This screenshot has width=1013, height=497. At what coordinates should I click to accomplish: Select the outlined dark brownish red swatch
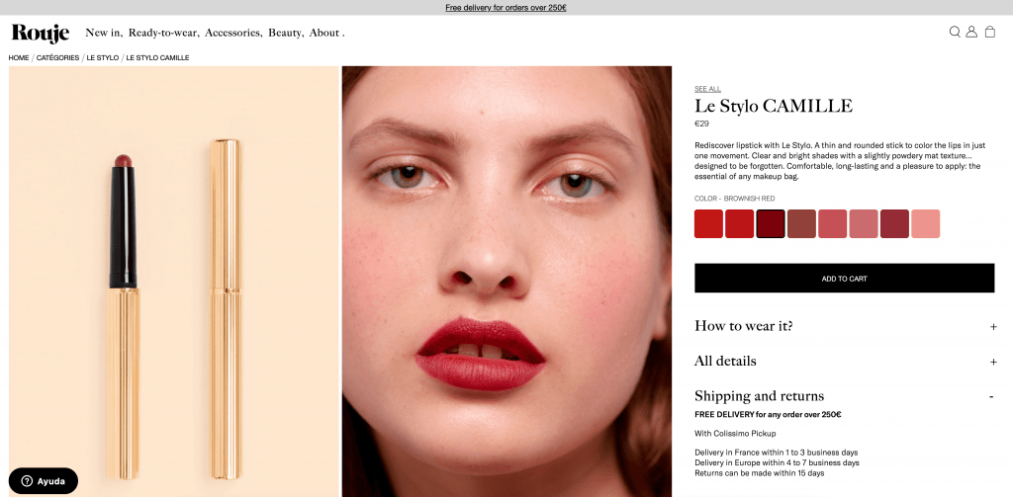coord(771,224)
